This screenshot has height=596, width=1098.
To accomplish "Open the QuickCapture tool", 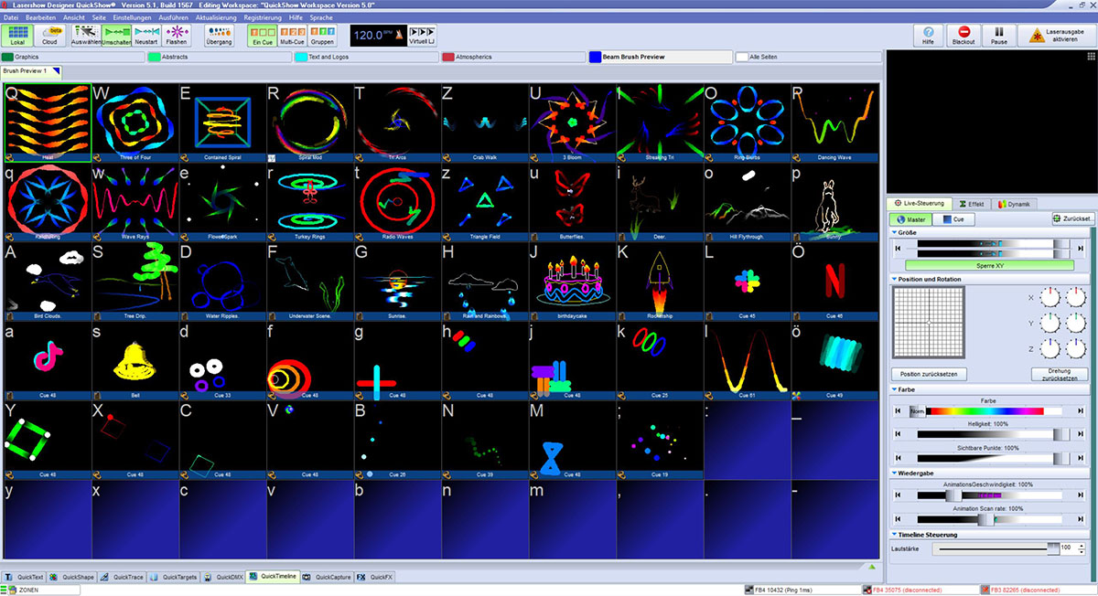I will (x=328, y=577).
